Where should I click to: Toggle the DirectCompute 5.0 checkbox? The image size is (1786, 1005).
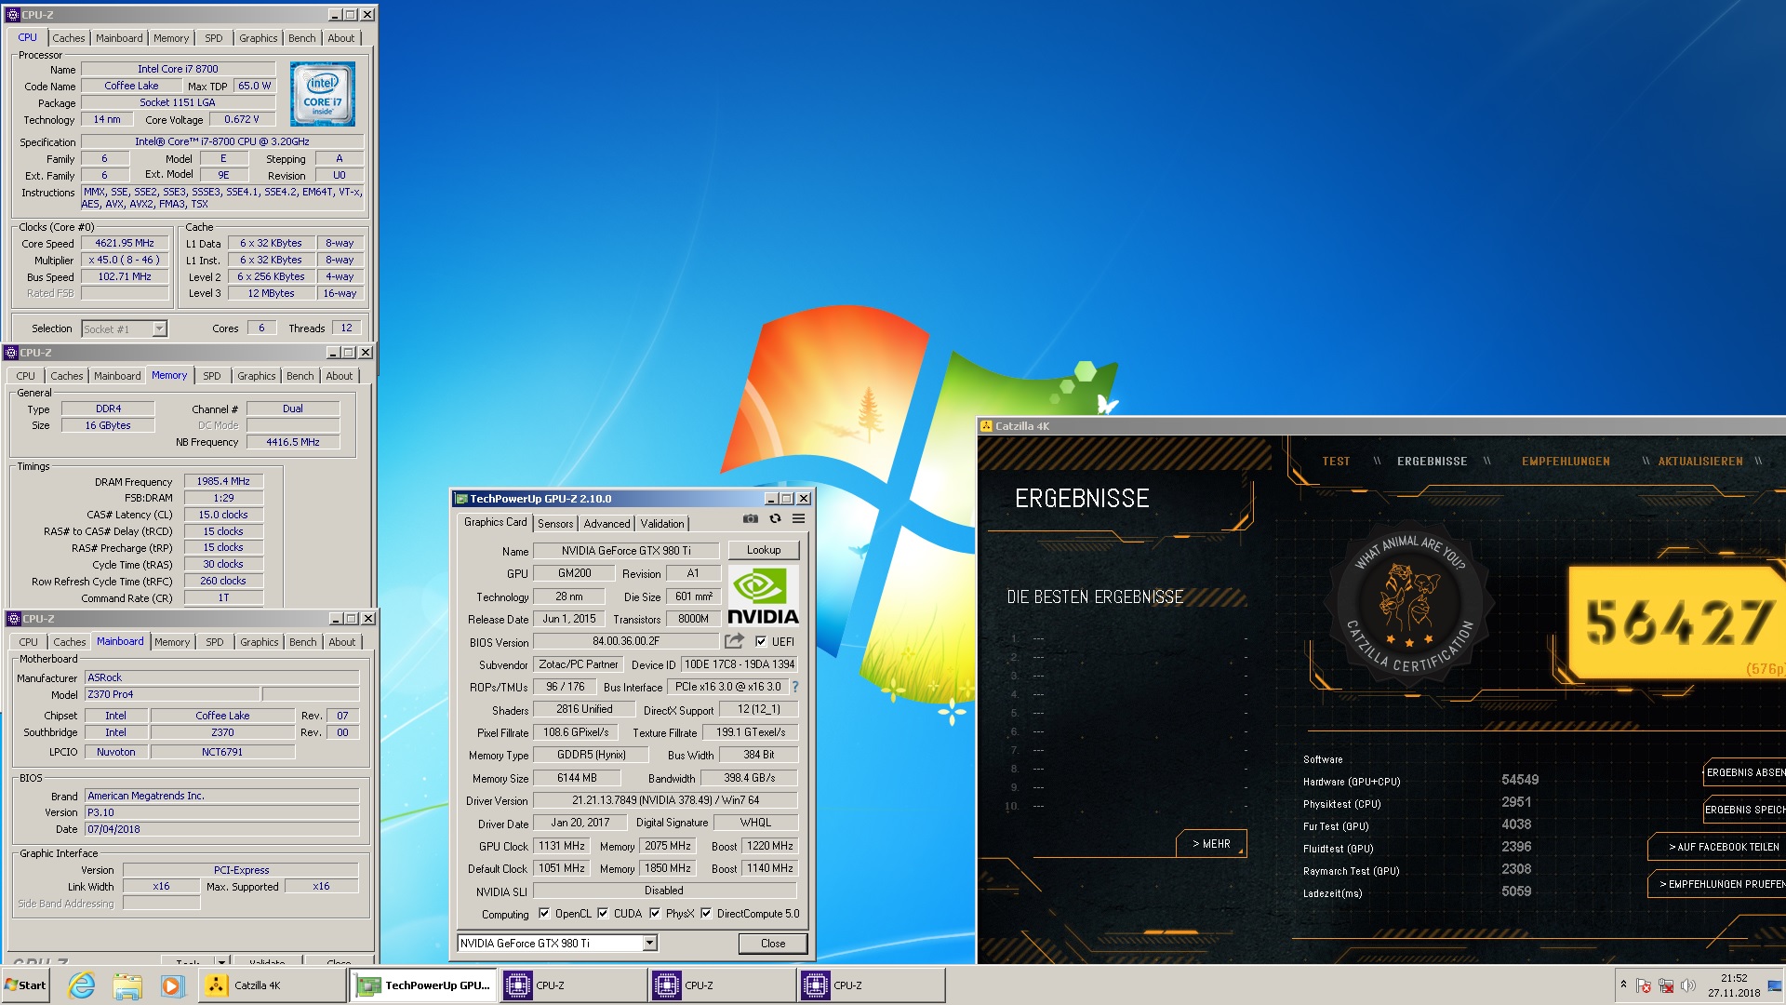pos(706,913)
